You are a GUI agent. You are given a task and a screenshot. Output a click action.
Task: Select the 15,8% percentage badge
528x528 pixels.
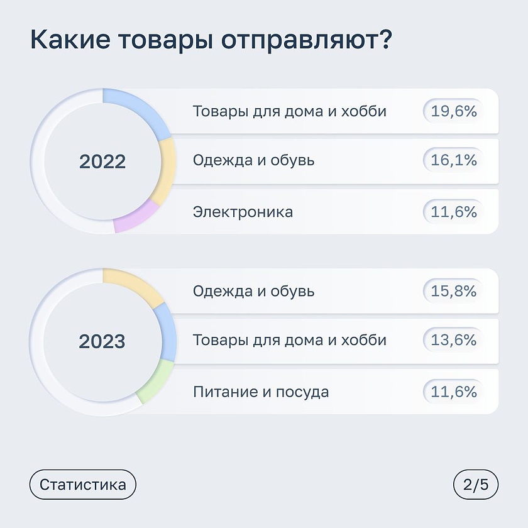point(454,292)
